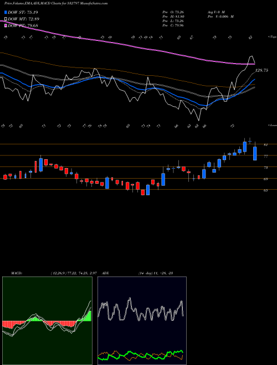The image size is (277, 365).
Task: Click the 77 price axis label
Action: 265,156
